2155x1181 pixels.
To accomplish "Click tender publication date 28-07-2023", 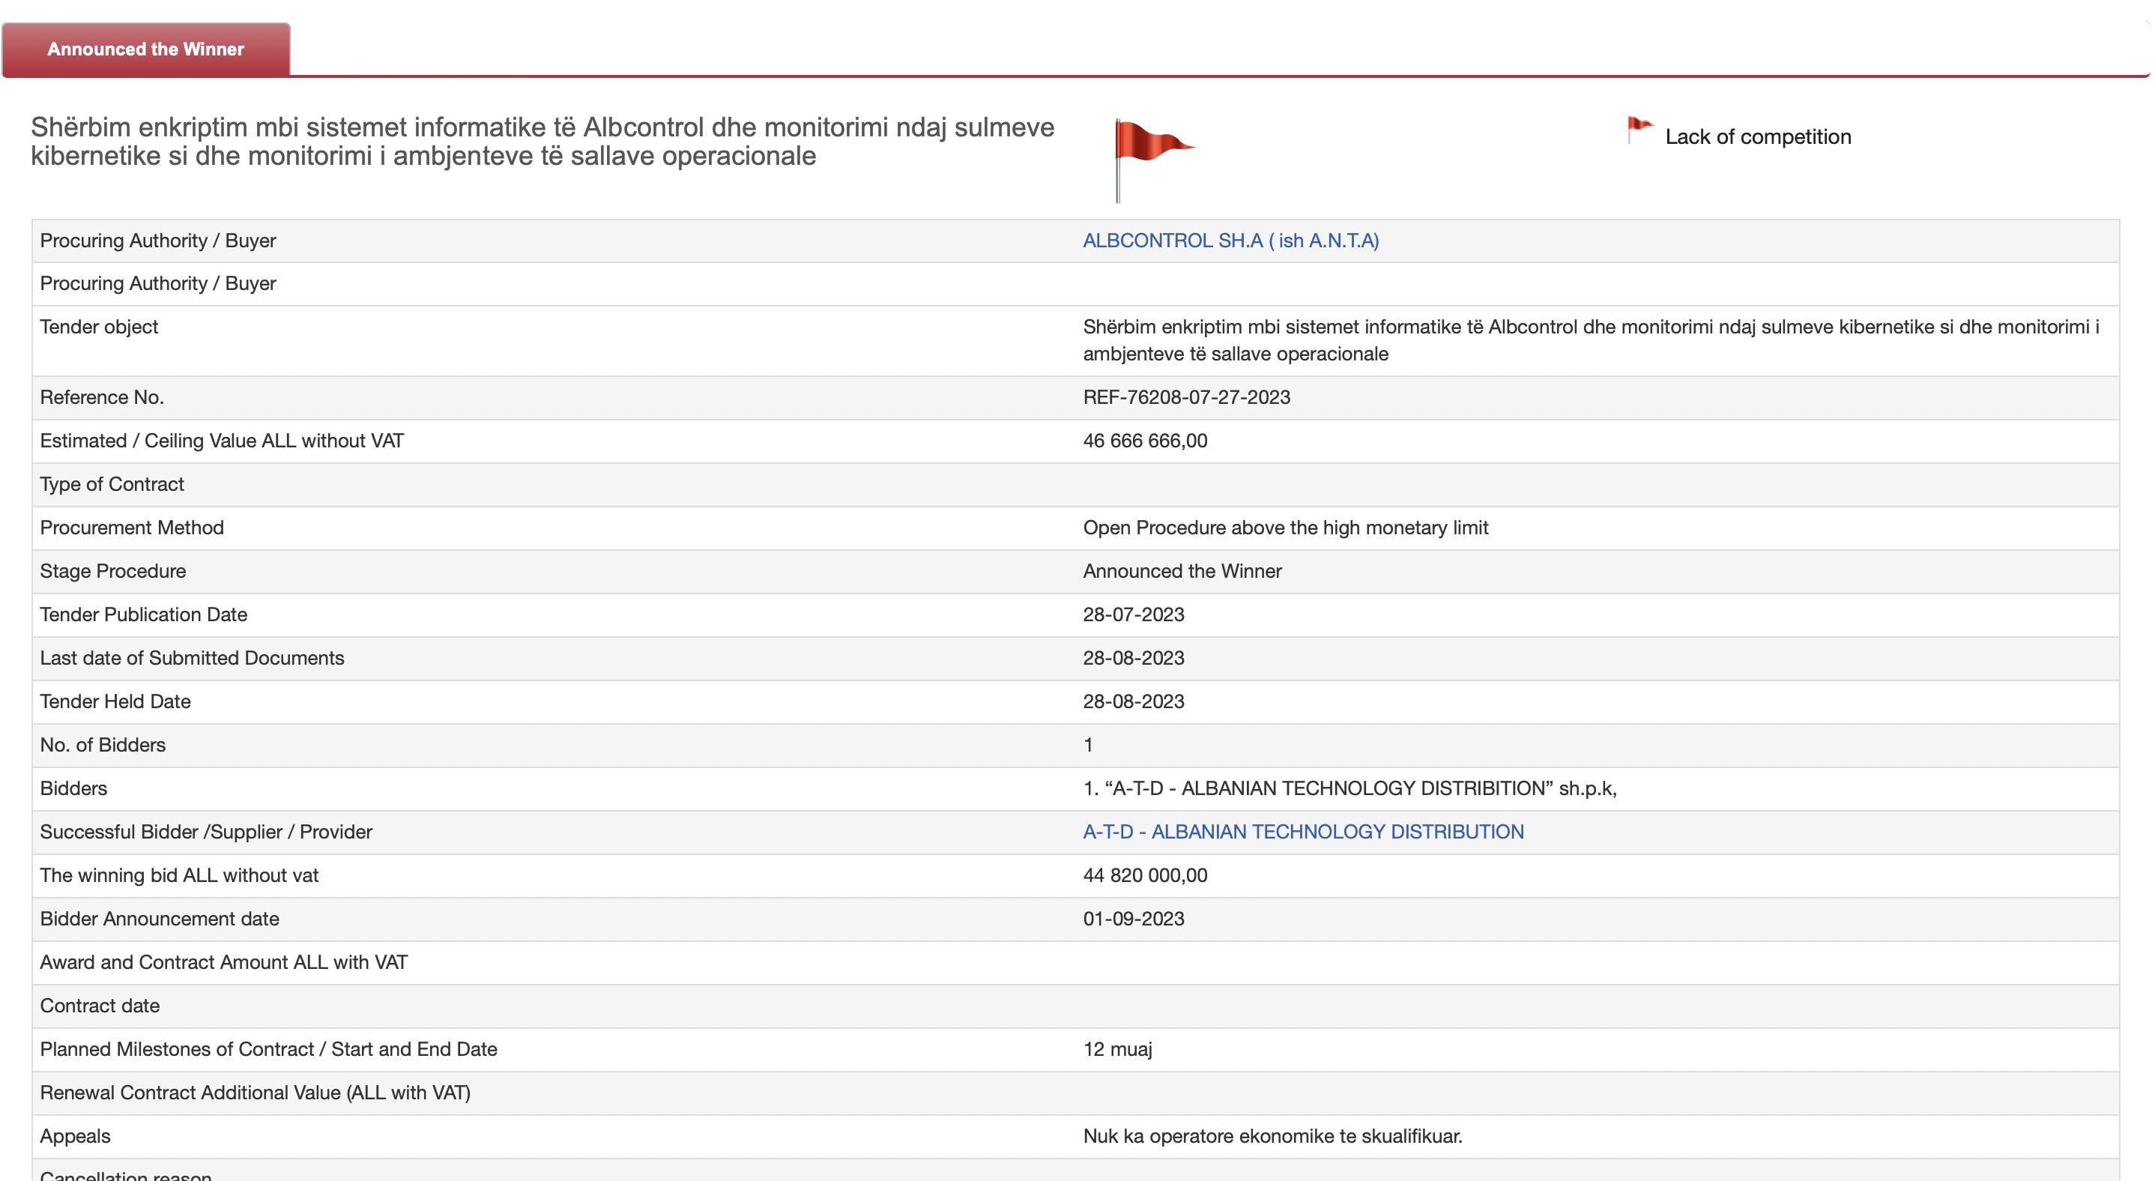I will coord(1133,614).
